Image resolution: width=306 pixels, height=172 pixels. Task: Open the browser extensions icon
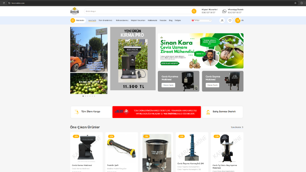coord(301,3)
